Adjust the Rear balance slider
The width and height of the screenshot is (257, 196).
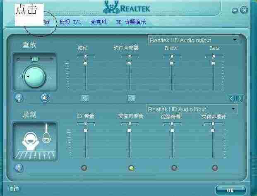tap(214, 56)
